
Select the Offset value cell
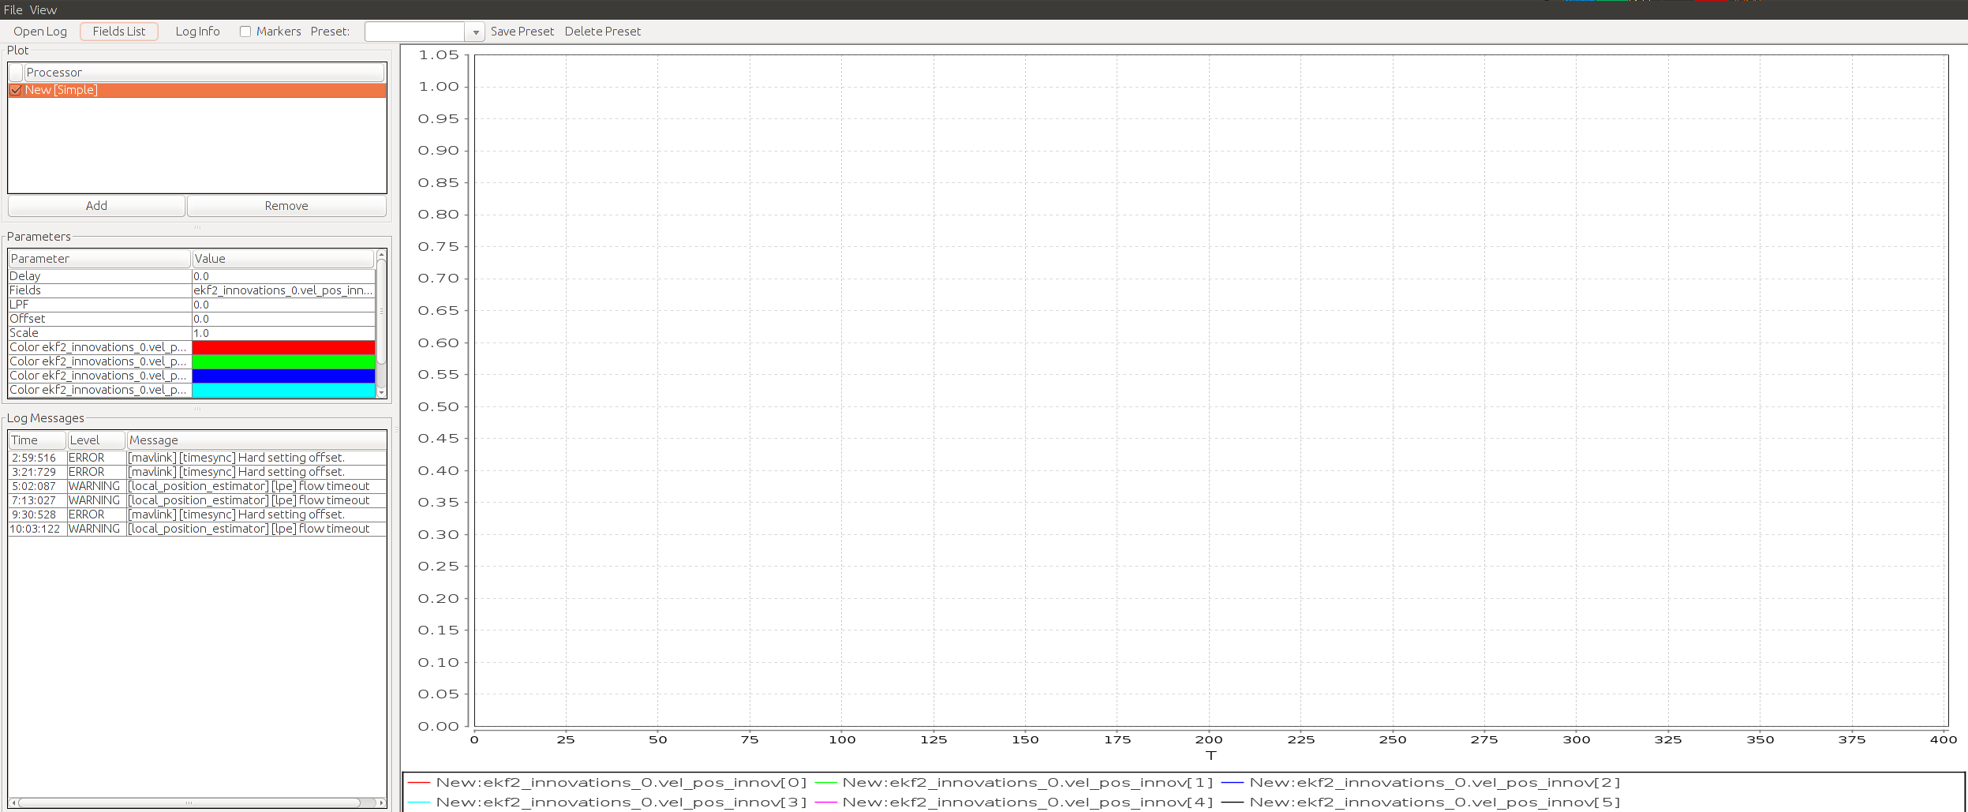tap(283, 319)
